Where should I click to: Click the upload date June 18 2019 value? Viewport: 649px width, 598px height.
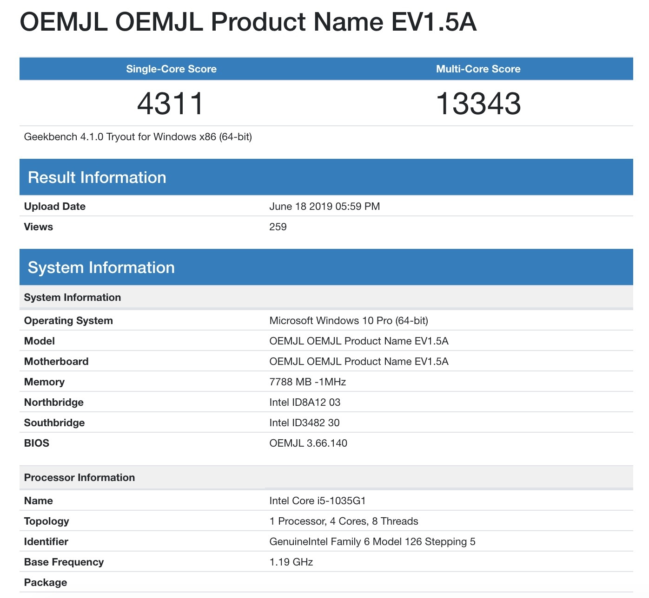324,207
